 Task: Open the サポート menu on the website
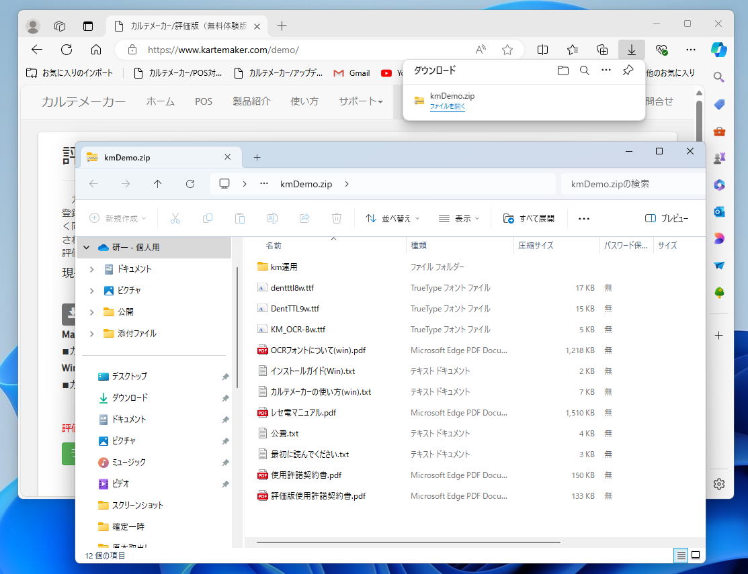pyautogui.click(x=361, y=101)
